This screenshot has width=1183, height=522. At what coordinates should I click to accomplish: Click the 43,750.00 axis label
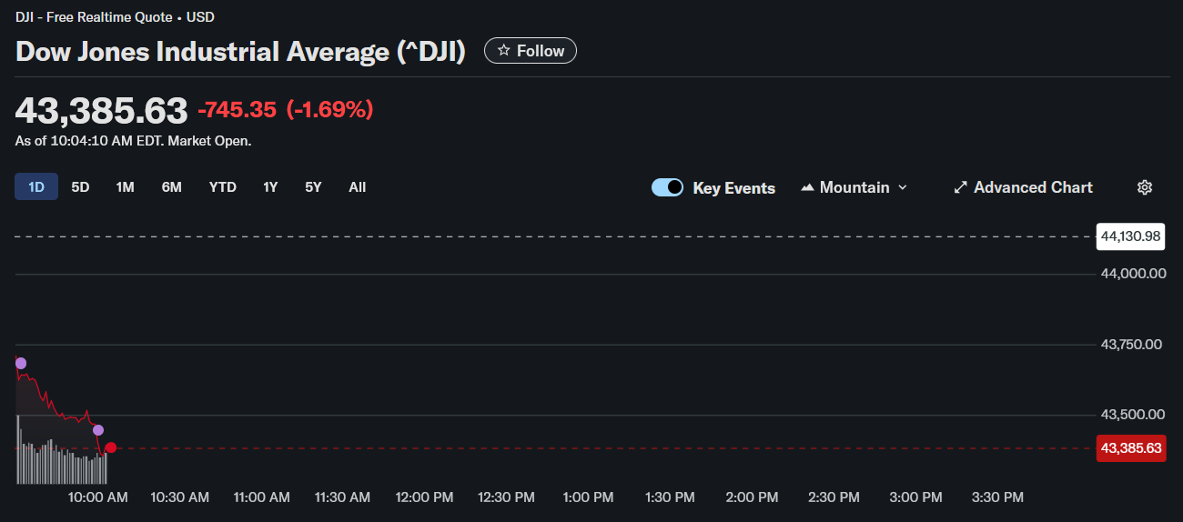(1133, 345)
